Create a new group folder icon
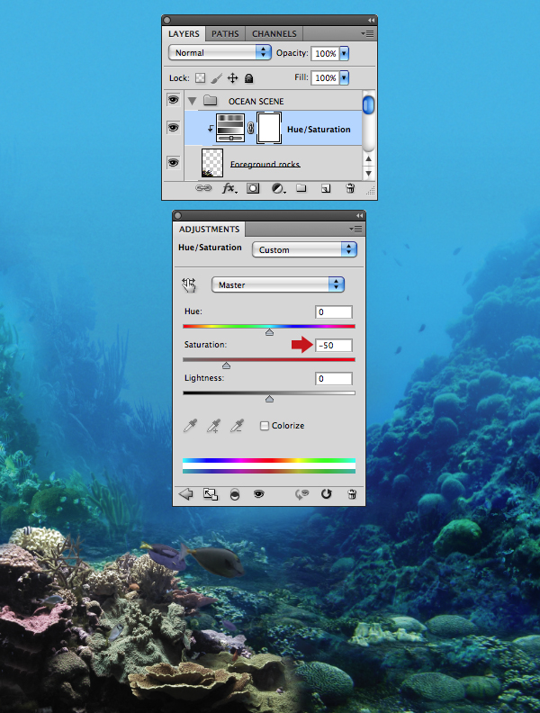540x713 pixels. [x=301, y=187]
